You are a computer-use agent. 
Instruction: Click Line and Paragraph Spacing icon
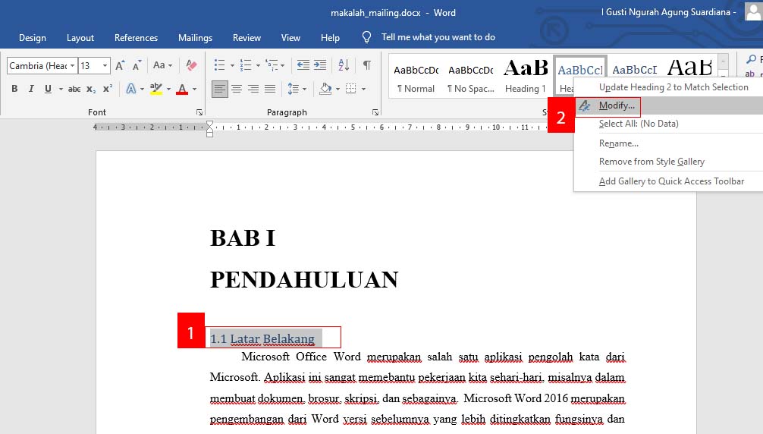294,89
